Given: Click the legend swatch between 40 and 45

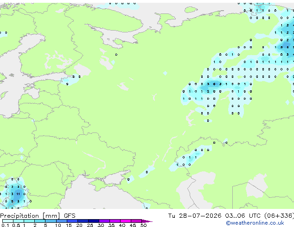Looking at the screenshot, I should click(126, 221).
